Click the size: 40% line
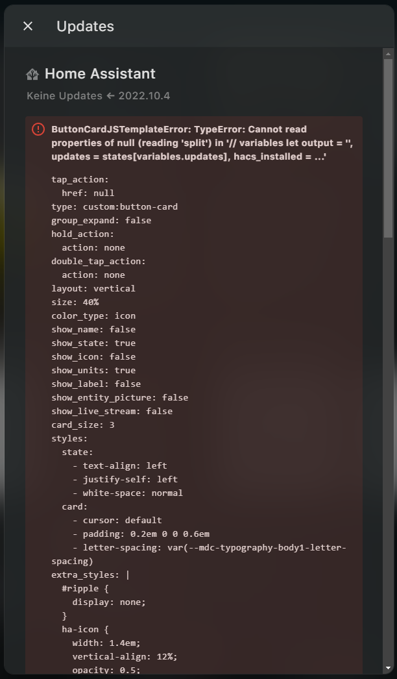The height and width of the screenshot is (679, 397). coord(75,302)
